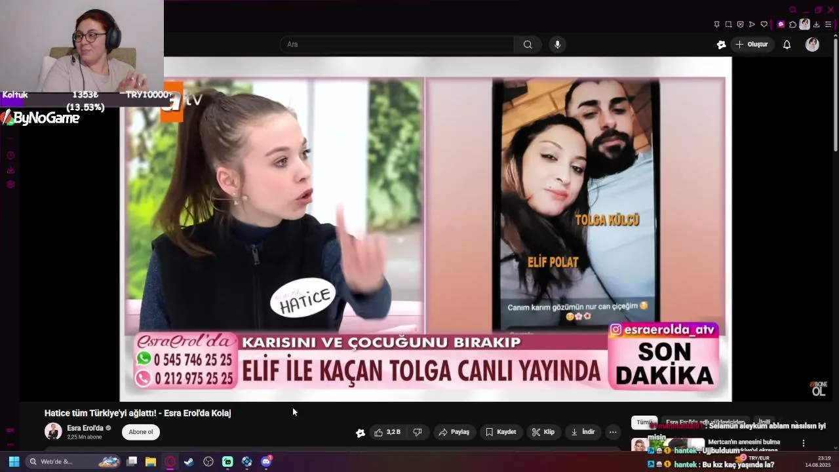The width and height of the screenshot is (839, 472).
Task: Like the video with thumbs up
Action: coord(387,432)
